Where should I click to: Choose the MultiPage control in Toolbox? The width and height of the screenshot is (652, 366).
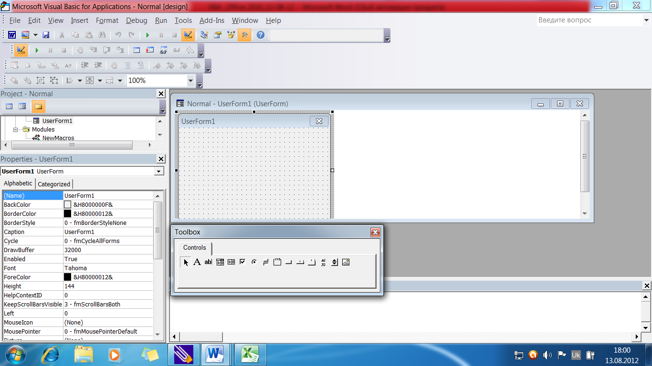point(312,262)
